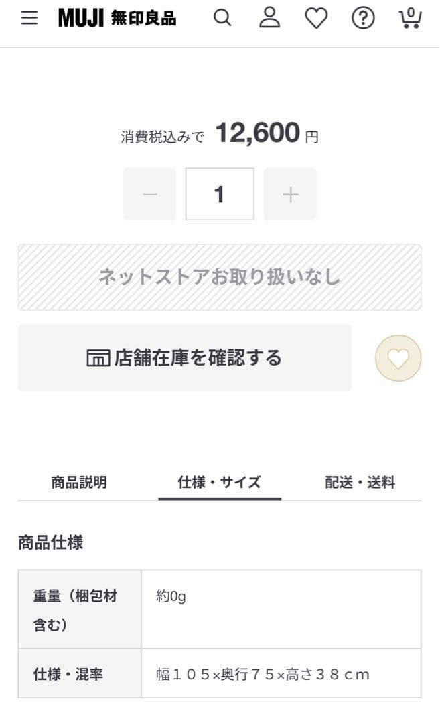Select the 仕様・サイズ tab
Screen dimensions: 440x723
[219, 482]
